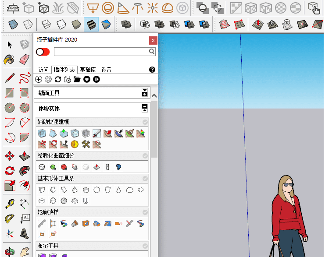Image resolution: width=325 pixels, height=257 pixels.
Task: Select the Eraser tool
Action: 25,59
